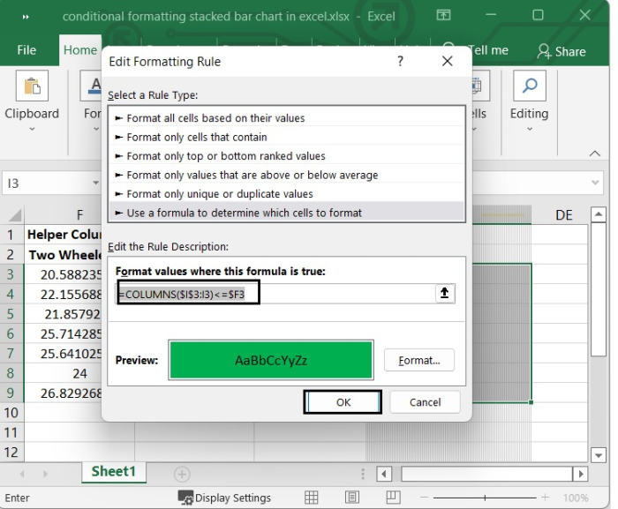Expand the Quick Access Toolbar chevrons
The image size is (618, 509).
coord(26,17)
